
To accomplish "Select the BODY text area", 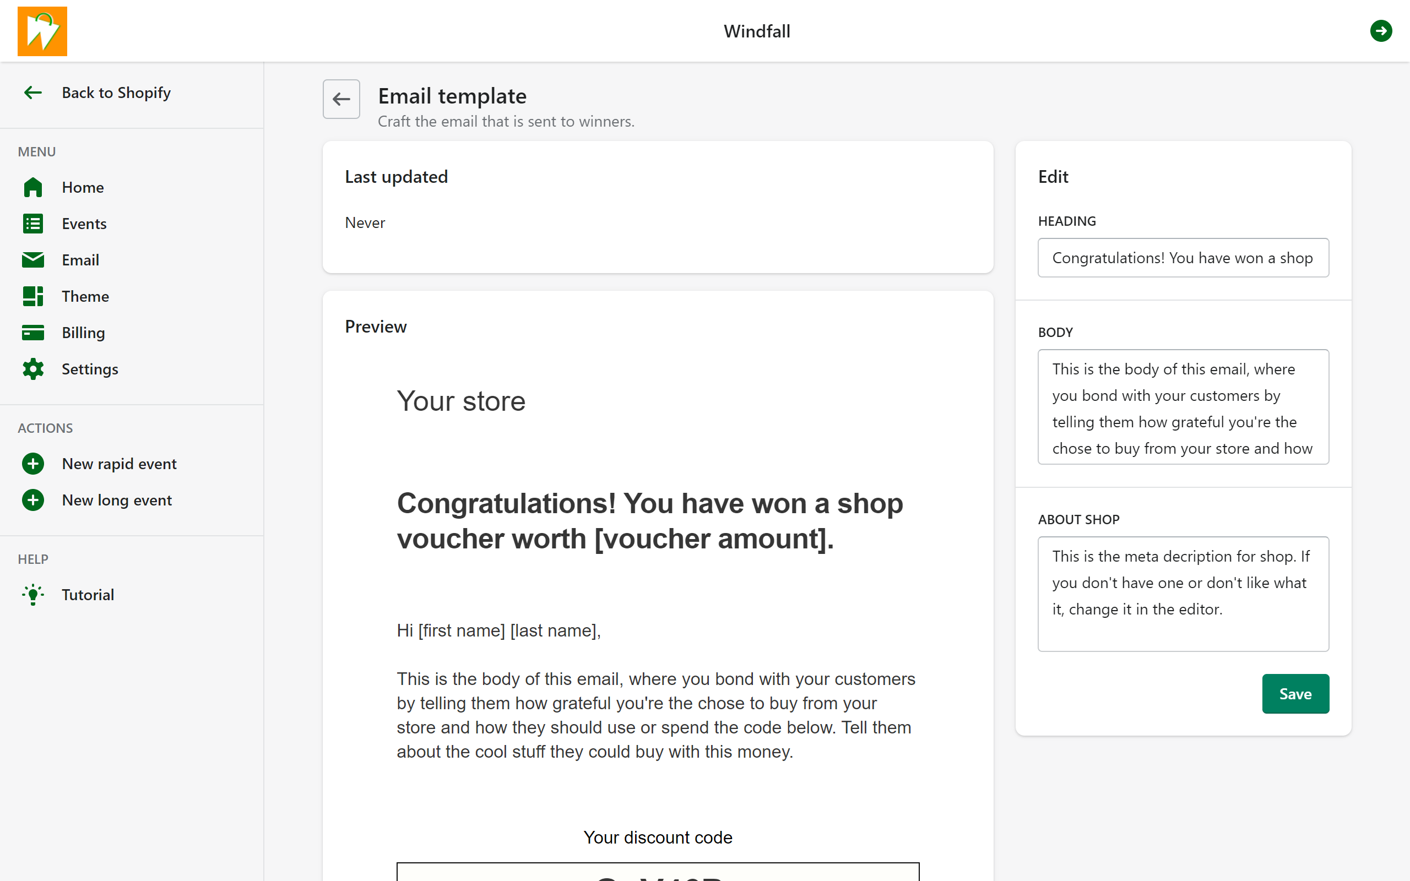I will tap(1184, 407).
